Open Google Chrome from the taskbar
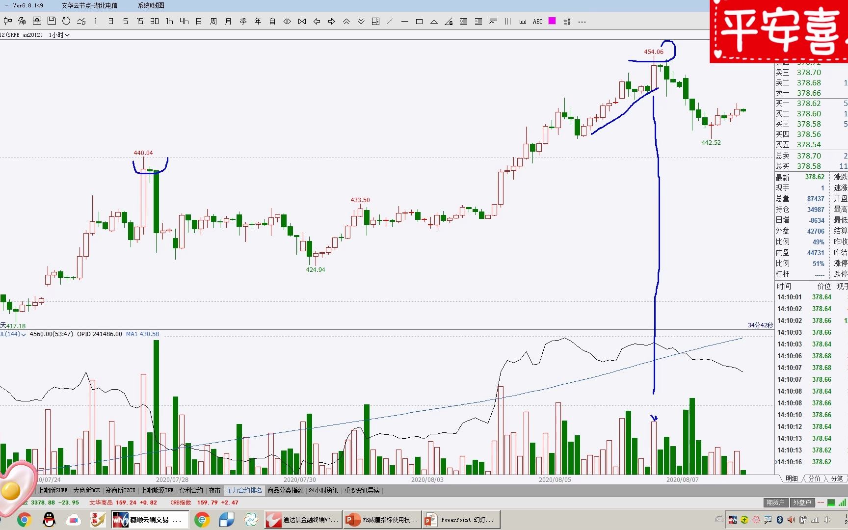Viewport: 848px width, 530px height. [24, 520]
